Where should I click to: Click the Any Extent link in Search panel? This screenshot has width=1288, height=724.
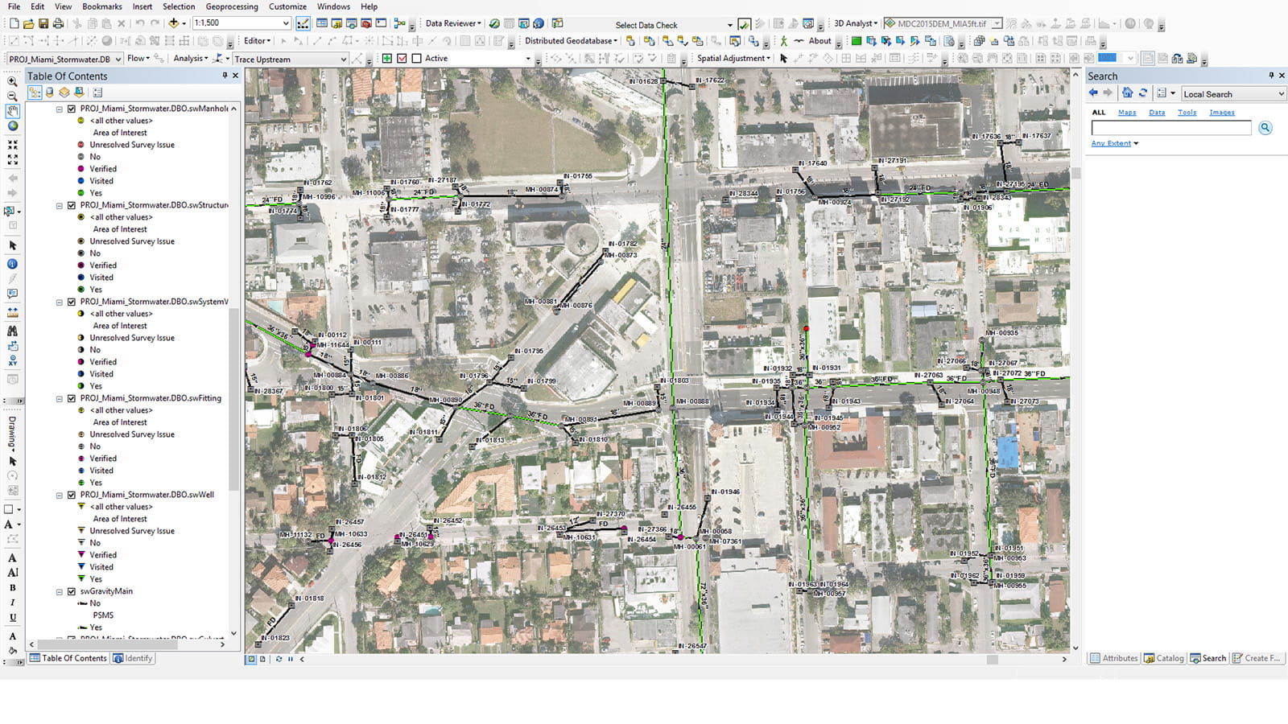(x=1110, y=142)
